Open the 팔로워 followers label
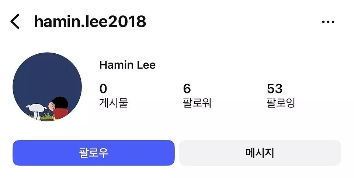Viewport: 354px width, 178px height. tap(197, 103)
